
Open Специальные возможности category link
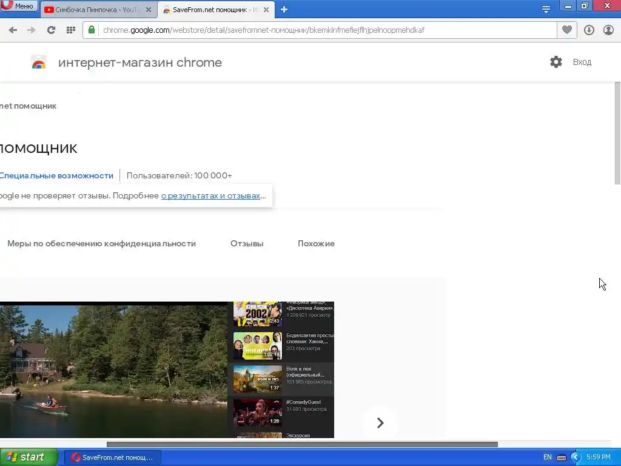tap(56, 175)
